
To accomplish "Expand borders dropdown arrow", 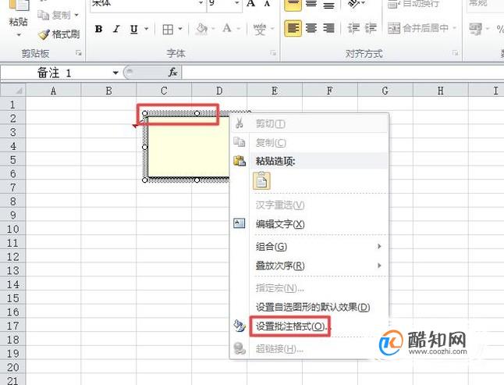I will 180,29.
